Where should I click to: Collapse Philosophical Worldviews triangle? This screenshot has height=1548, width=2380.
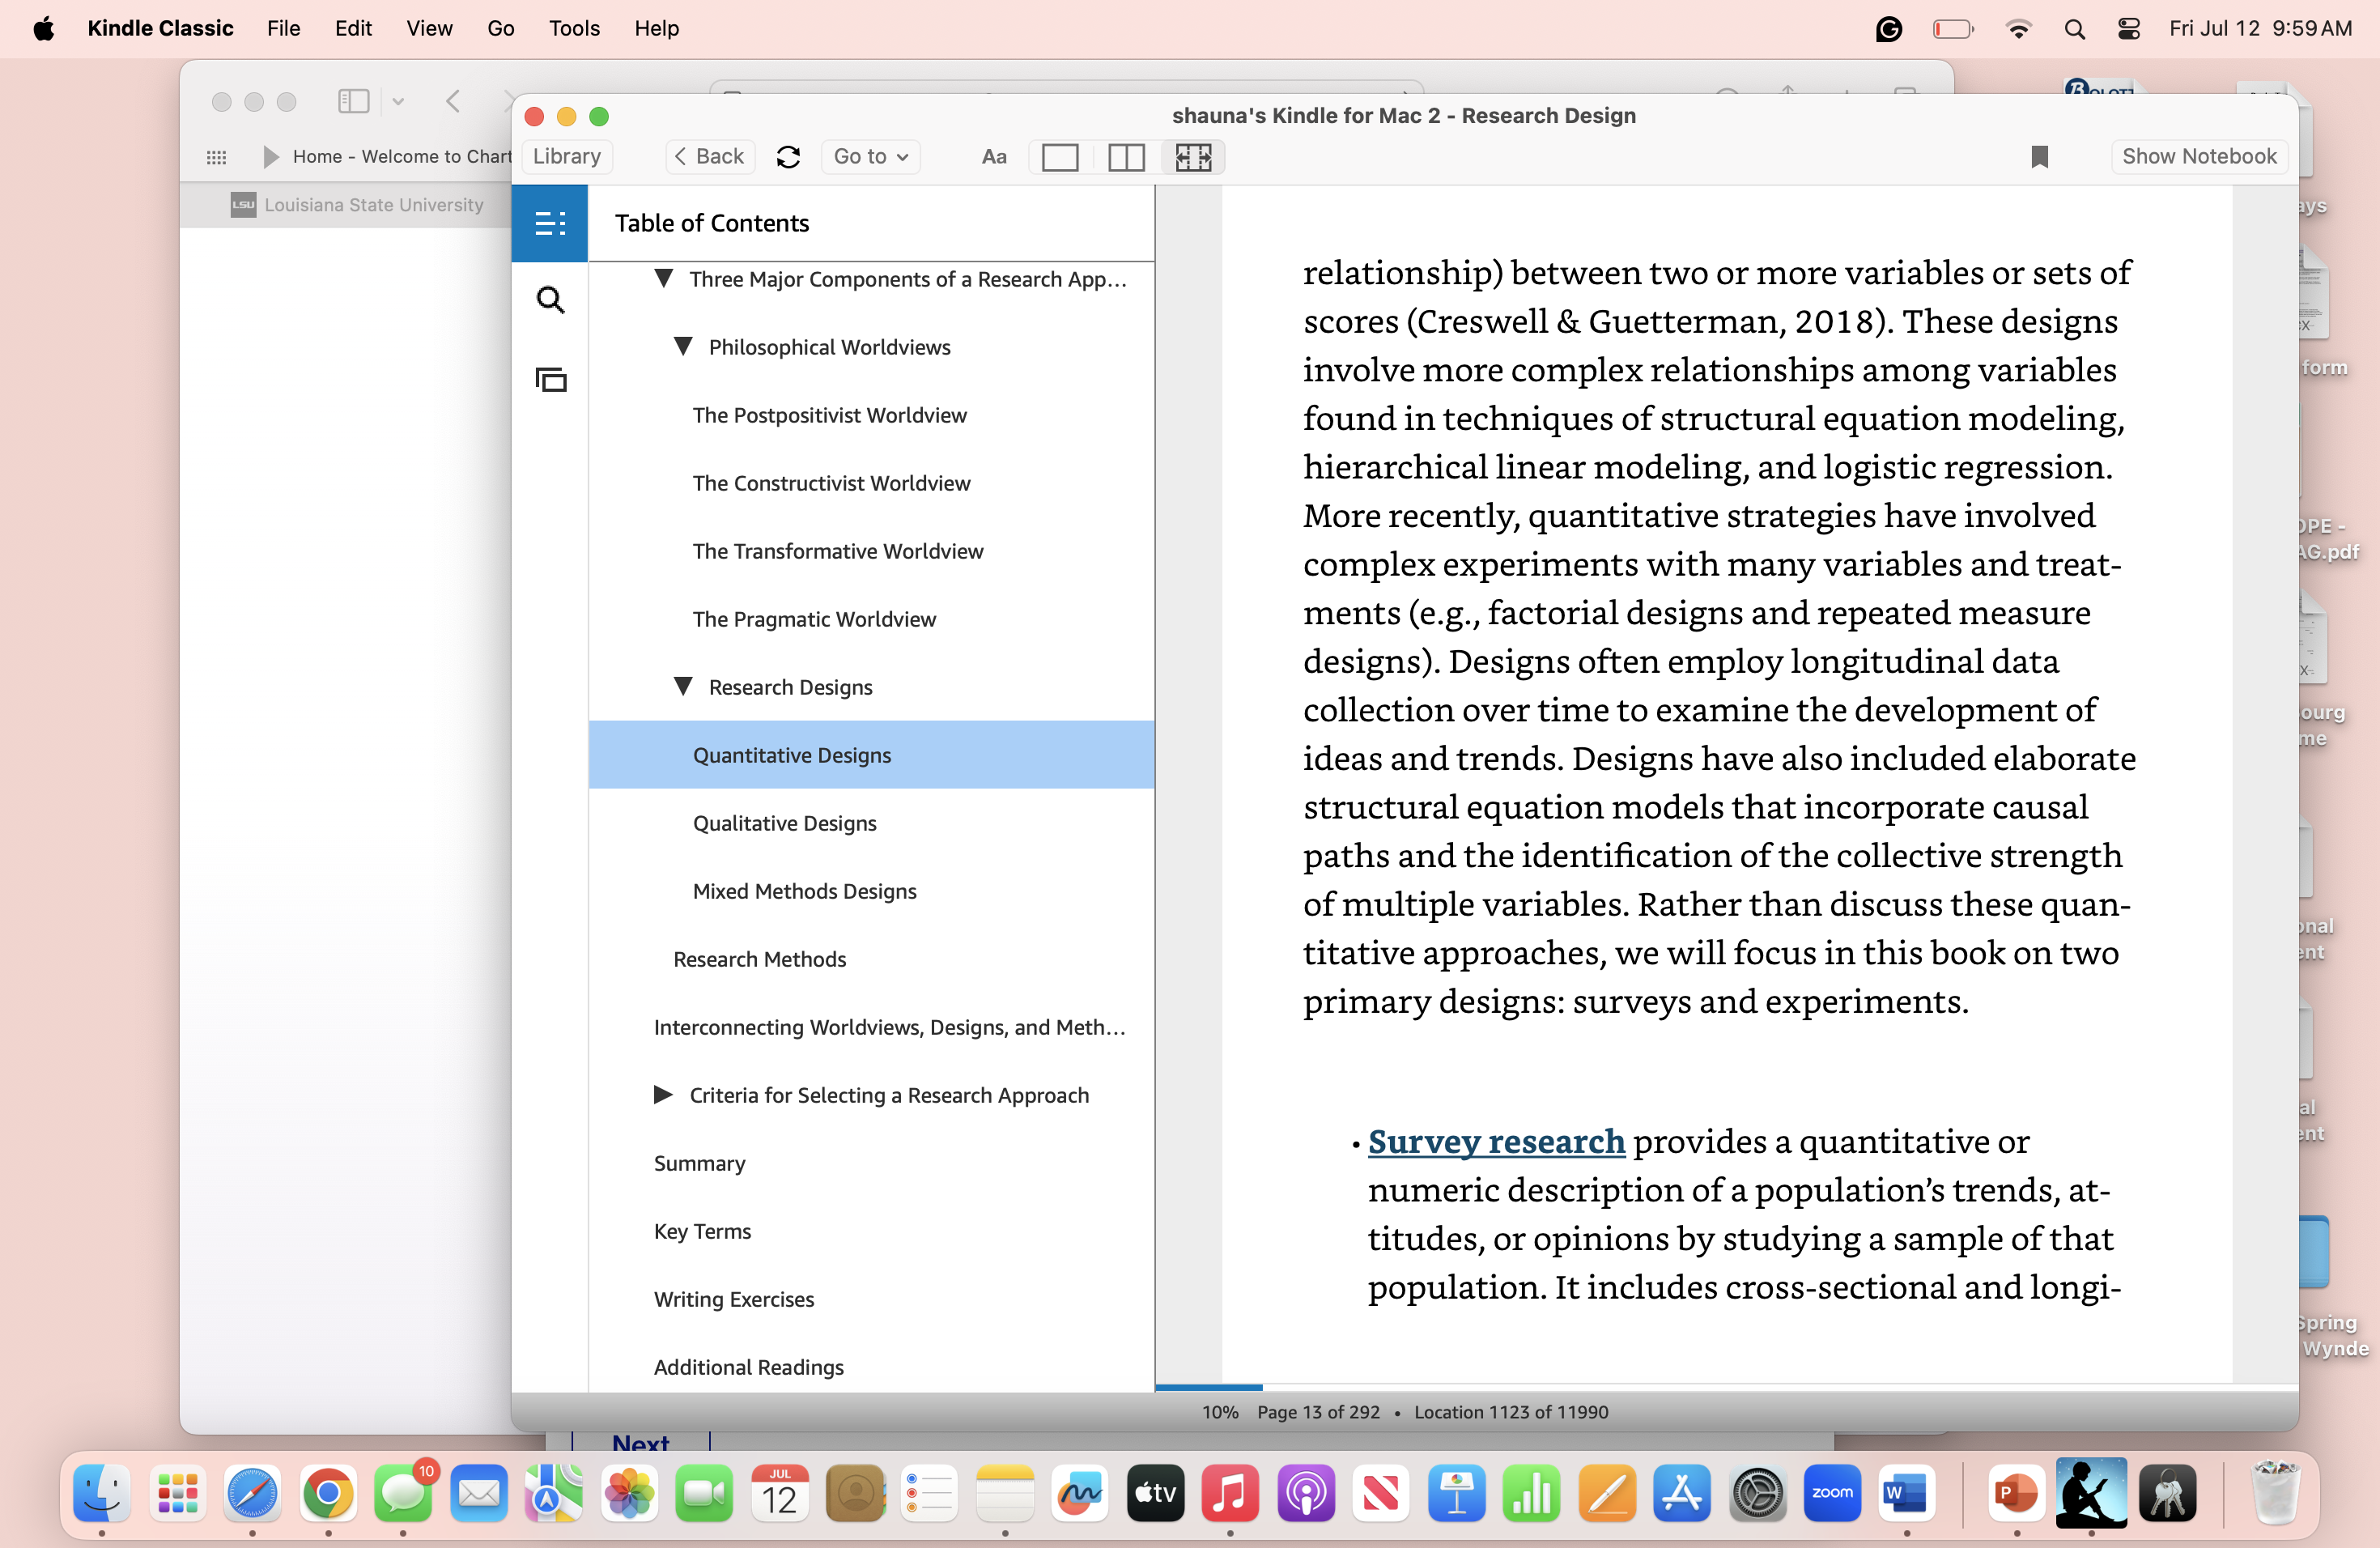pyautogui.click(x=683, y=346)
